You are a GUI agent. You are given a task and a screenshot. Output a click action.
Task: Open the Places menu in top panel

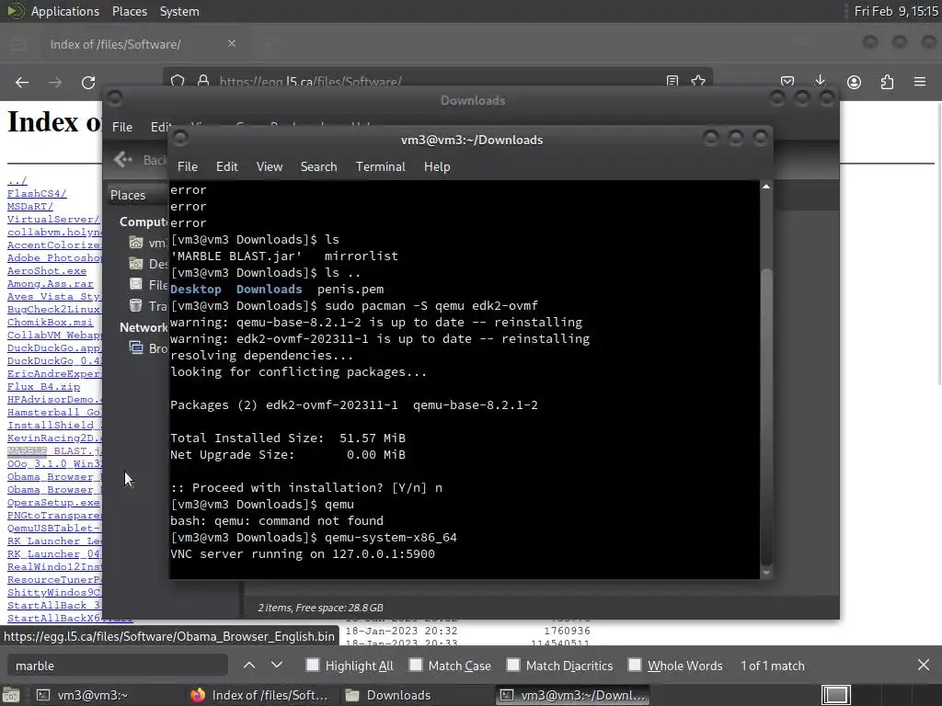point(129,11)
